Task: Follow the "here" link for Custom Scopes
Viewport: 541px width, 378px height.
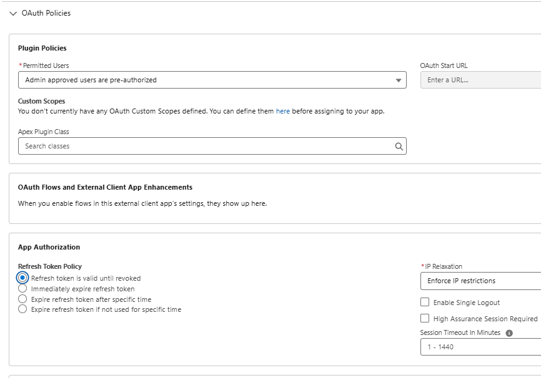Action: click(x=283, y=111)
